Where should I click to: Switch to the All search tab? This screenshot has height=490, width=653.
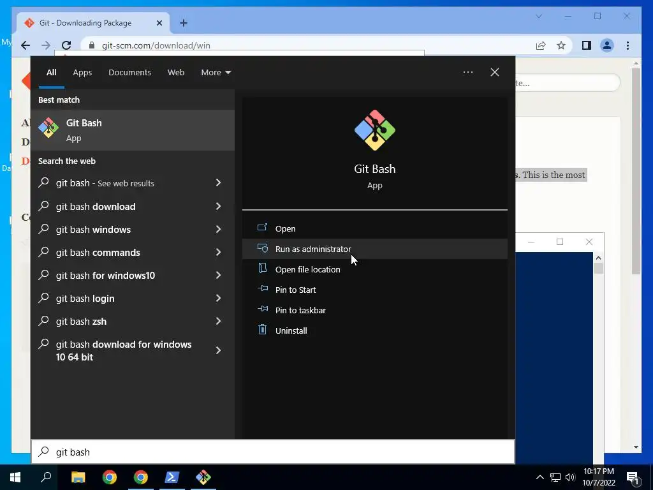click(x=52, y=73)
